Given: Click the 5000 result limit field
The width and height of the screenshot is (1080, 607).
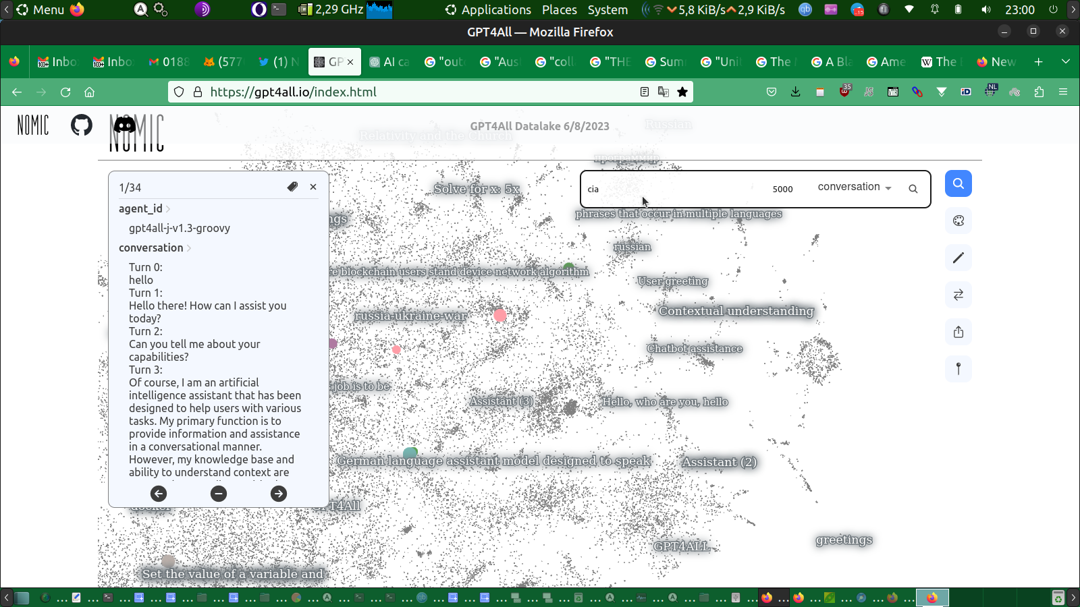Looking at the screenshot, I should click(783, 190).
